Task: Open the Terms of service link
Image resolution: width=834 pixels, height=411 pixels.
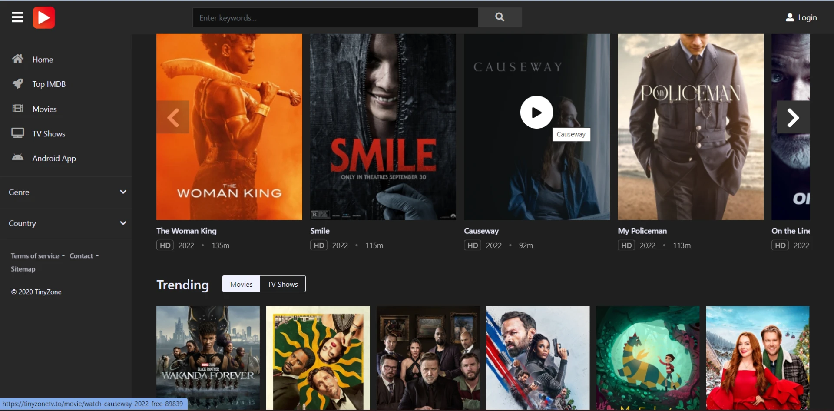Action: click(35, 256)
